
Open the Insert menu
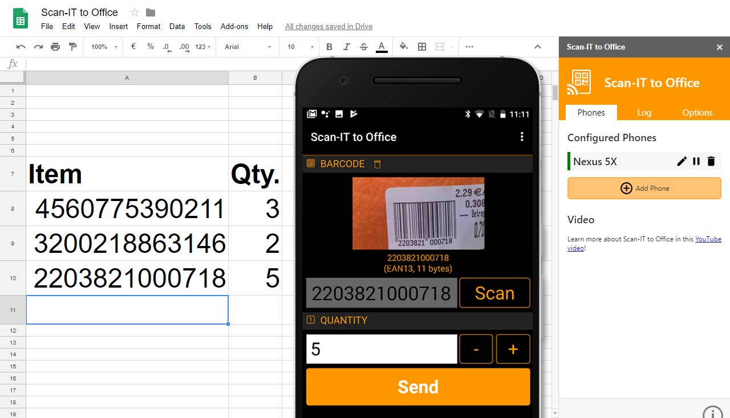click(x=119, y=26)
